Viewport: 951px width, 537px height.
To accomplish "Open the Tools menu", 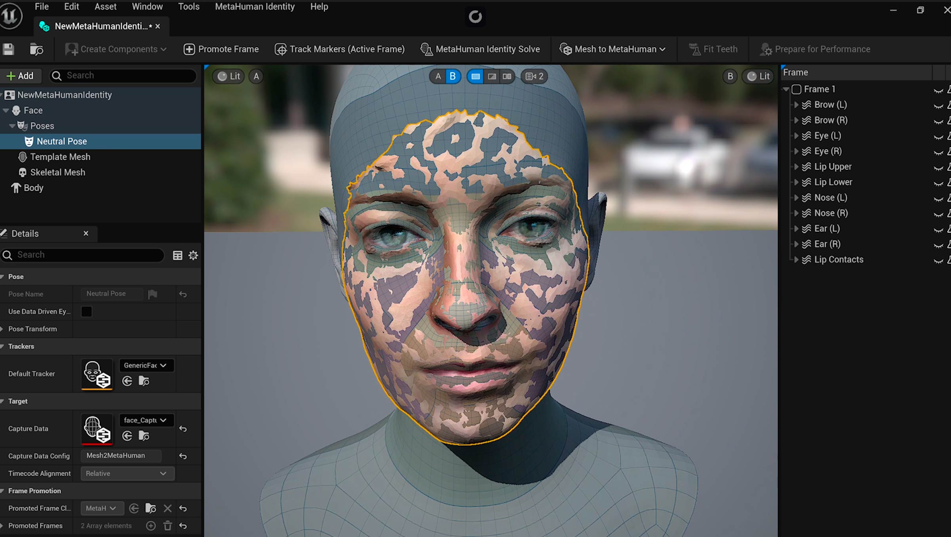I will tap(188, 7).
